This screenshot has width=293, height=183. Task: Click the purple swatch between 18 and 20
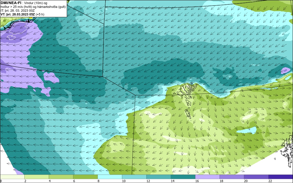232,177
